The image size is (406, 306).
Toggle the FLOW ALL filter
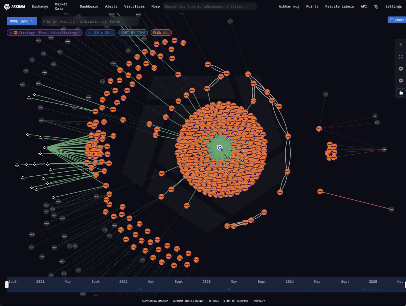tap(161, 32)
